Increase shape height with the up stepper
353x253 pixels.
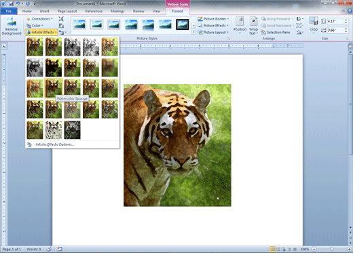pyautogui.click(x=346, y=20)
